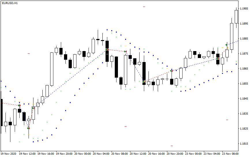Select the 1.1815 price axis label
Viewport: 250px width, 157px height.
coord(244,144)
